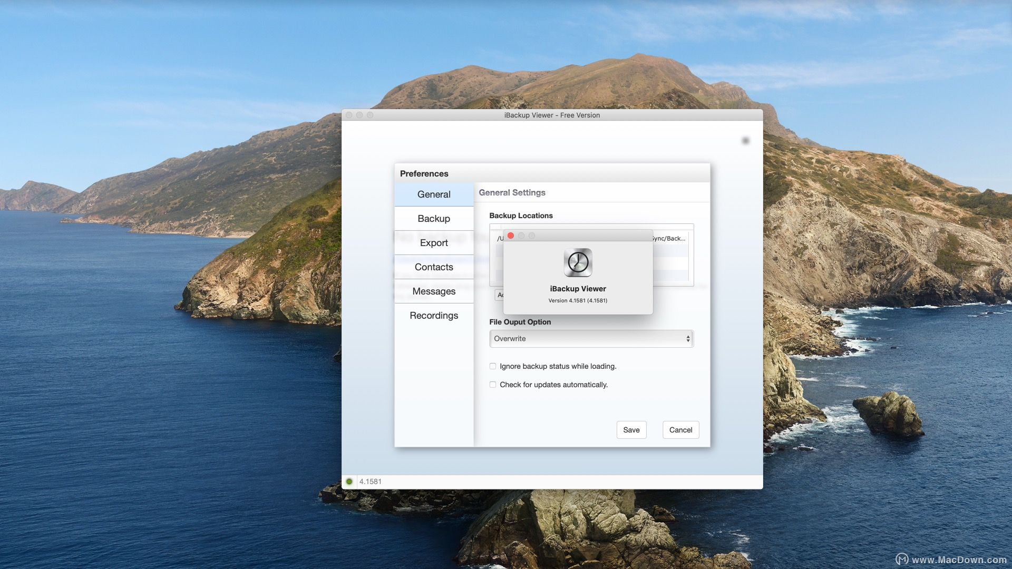Click the iBackup Viewer clock app icon

point(578,262)
